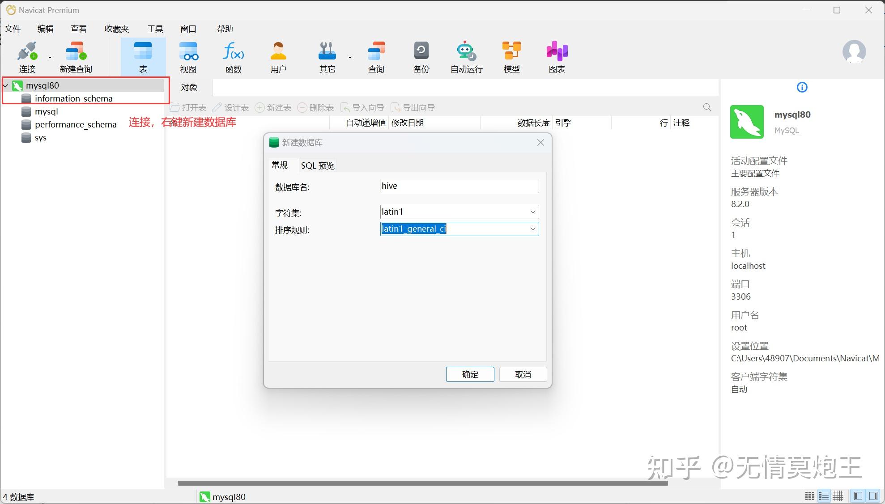Open the 工具 menu
Viewport: 885px width, 504px height.
pos(155,28)
